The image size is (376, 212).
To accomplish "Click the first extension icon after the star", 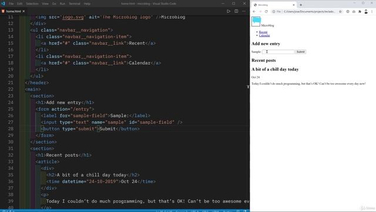I will pyautogui.click(x=348, y=12).
